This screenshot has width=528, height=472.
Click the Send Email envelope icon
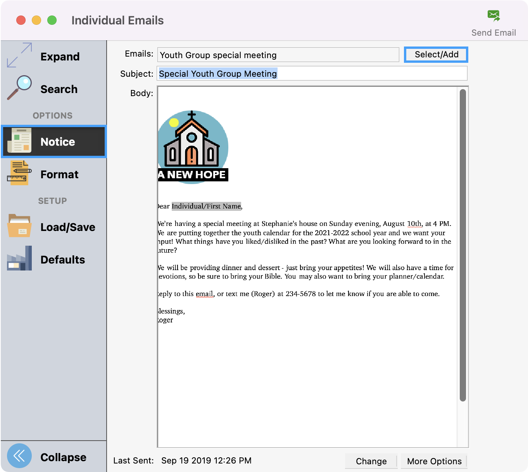493,16
